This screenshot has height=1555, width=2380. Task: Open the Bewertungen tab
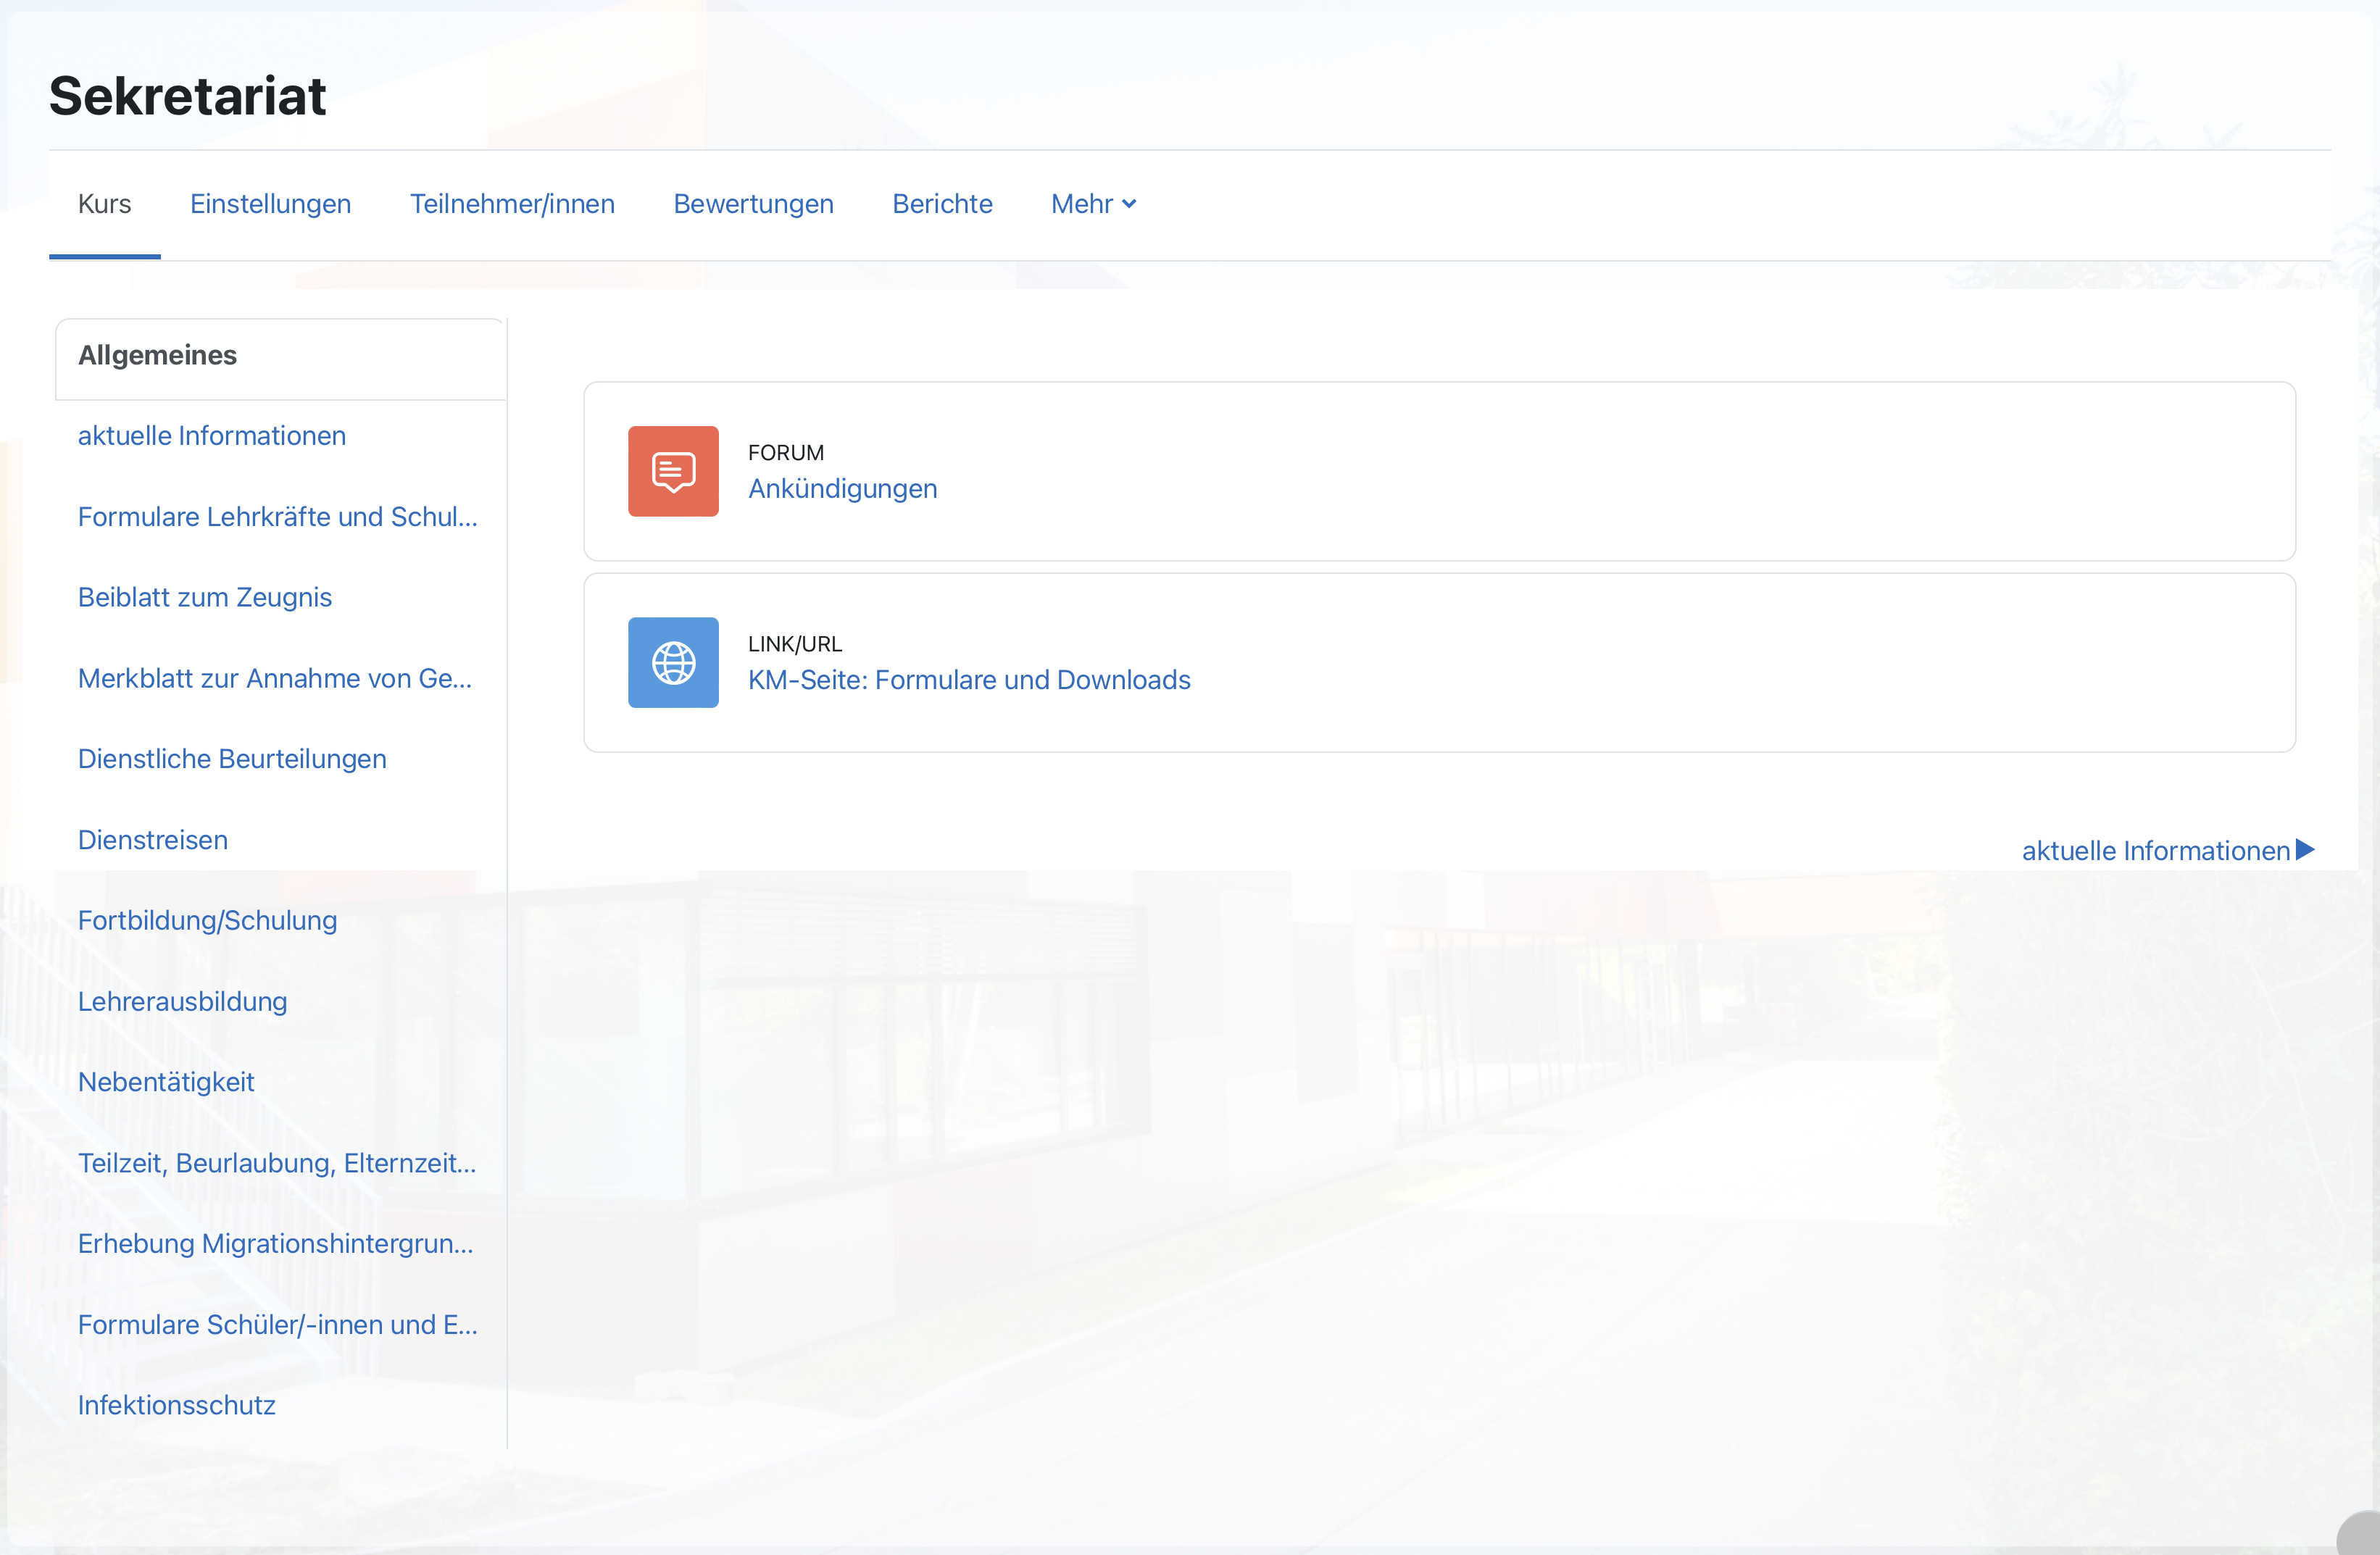[x=753, y=203]
